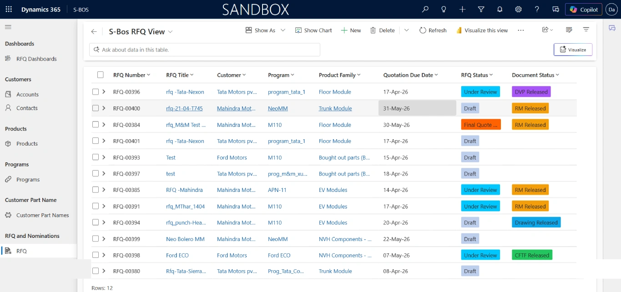Open the app launcher waffle icon

(9, 9)
